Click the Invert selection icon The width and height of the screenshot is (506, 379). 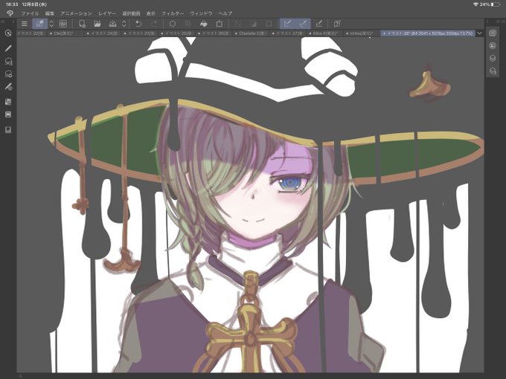point(253,24)
